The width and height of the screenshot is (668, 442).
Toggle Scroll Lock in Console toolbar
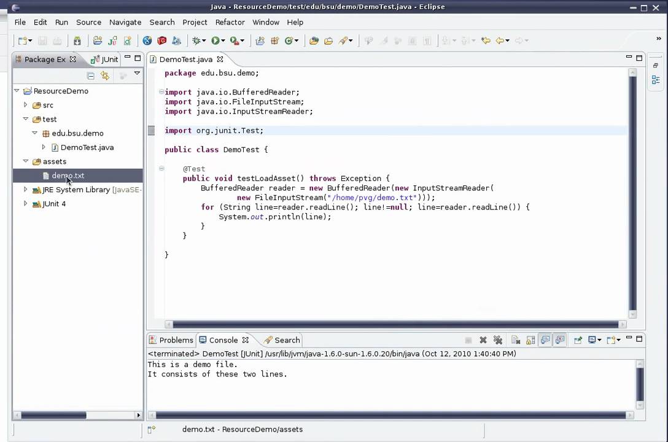pyautogui.click(x=530, y=340)
